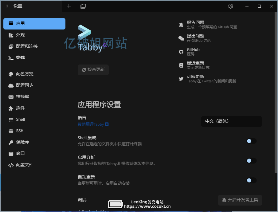Switch to the 插件 settings tab
Viewport: 278px width, 212px height.
pos(34,108)
